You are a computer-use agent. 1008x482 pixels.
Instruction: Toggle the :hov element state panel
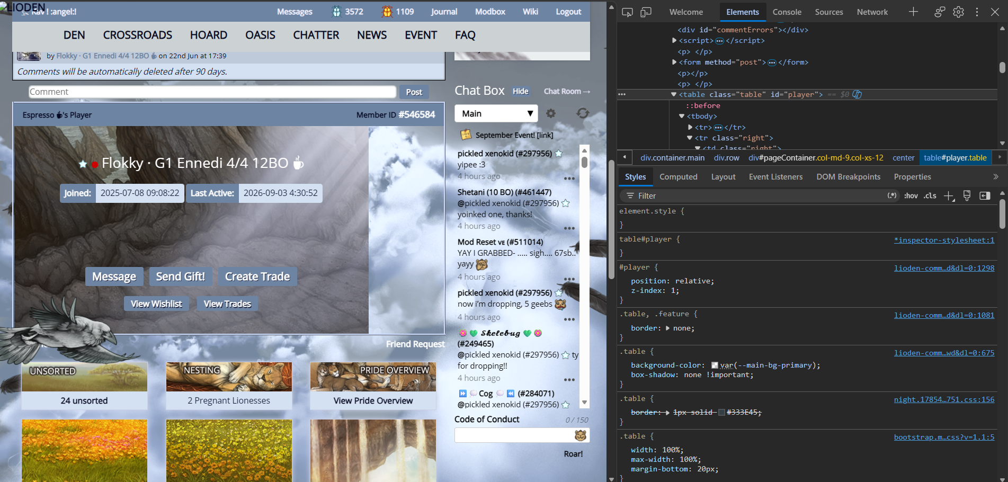click(x=911, y=196)
